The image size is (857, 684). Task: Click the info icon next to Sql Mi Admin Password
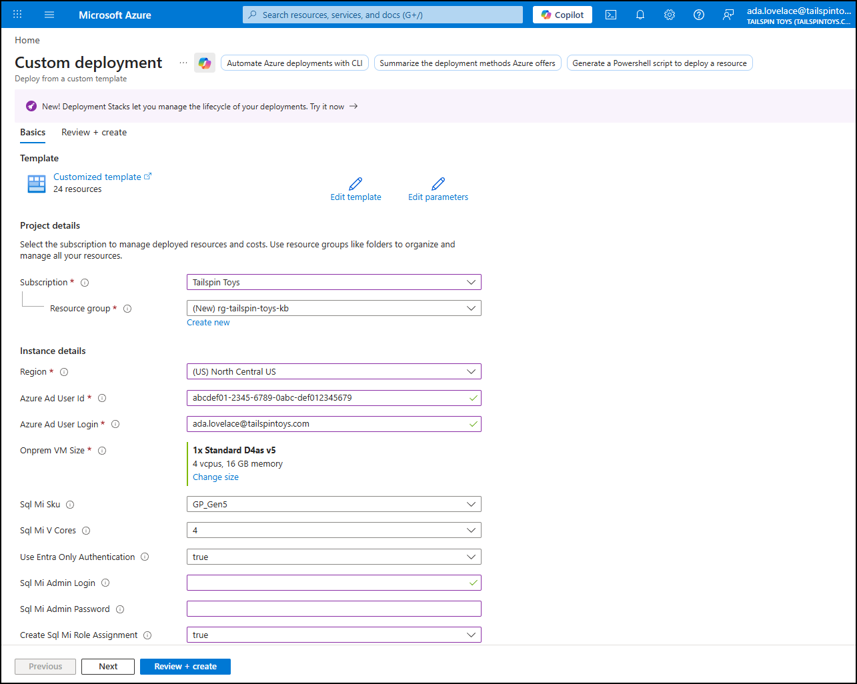point(120,609)
